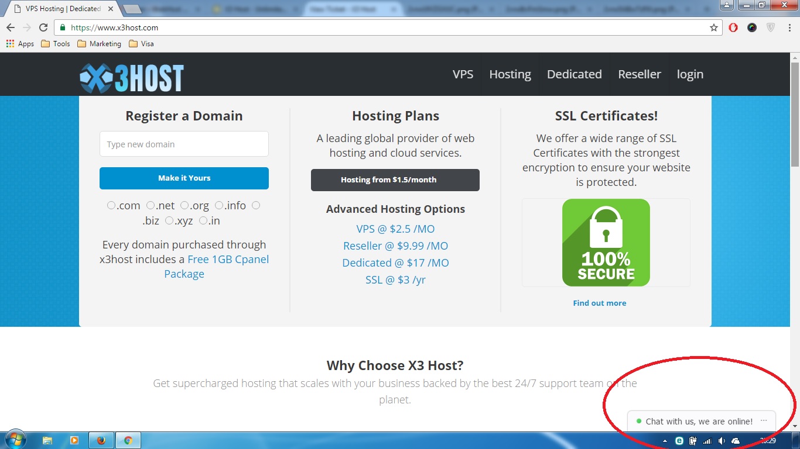Open the Dedicated navigation menu item
This screenshot has width=800, height=449.
(575, 74)
